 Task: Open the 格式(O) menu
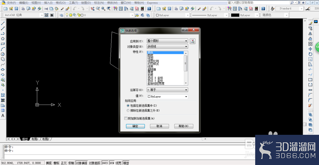[x=61, y=3]
